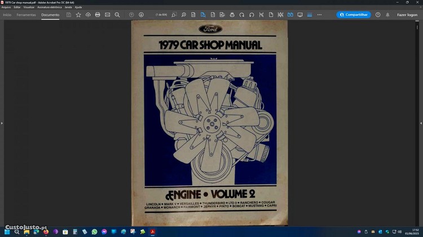Switch to the Ferramentas tab

pyautogui.click(x=26, y=15)
